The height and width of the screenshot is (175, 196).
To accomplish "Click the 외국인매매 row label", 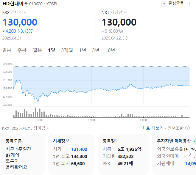I will pos(168,156).
